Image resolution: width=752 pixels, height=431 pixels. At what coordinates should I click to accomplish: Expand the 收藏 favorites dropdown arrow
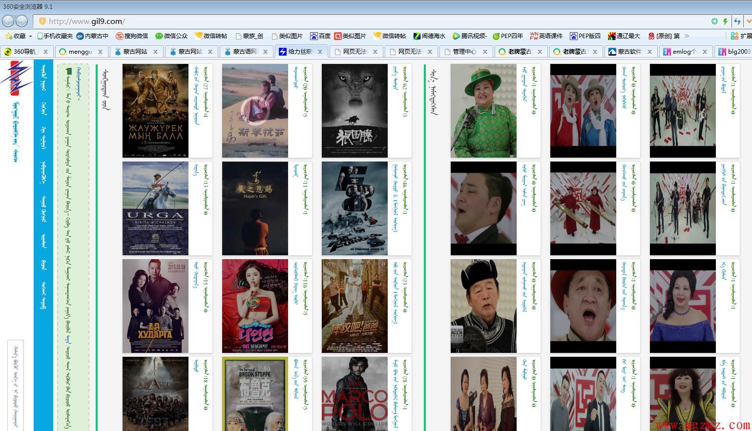tap(30, 36)
